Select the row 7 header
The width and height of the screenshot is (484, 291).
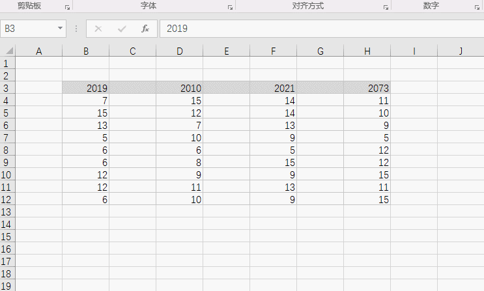tap(7, 137)
